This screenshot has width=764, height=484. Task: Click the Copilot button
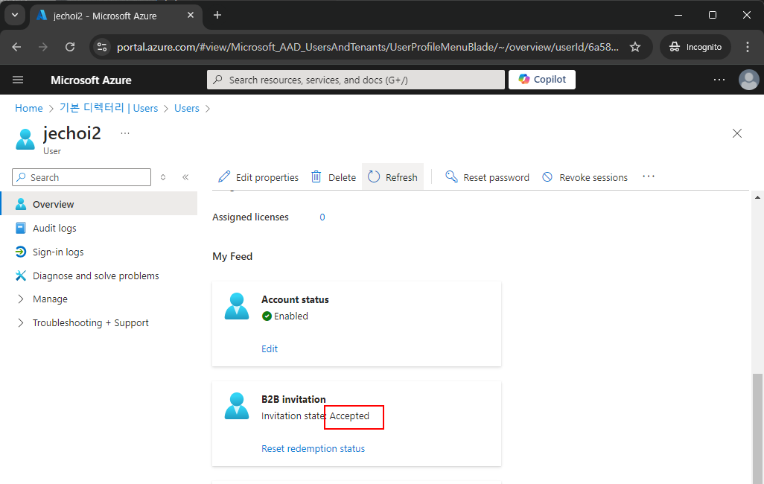tap(542, 80)
